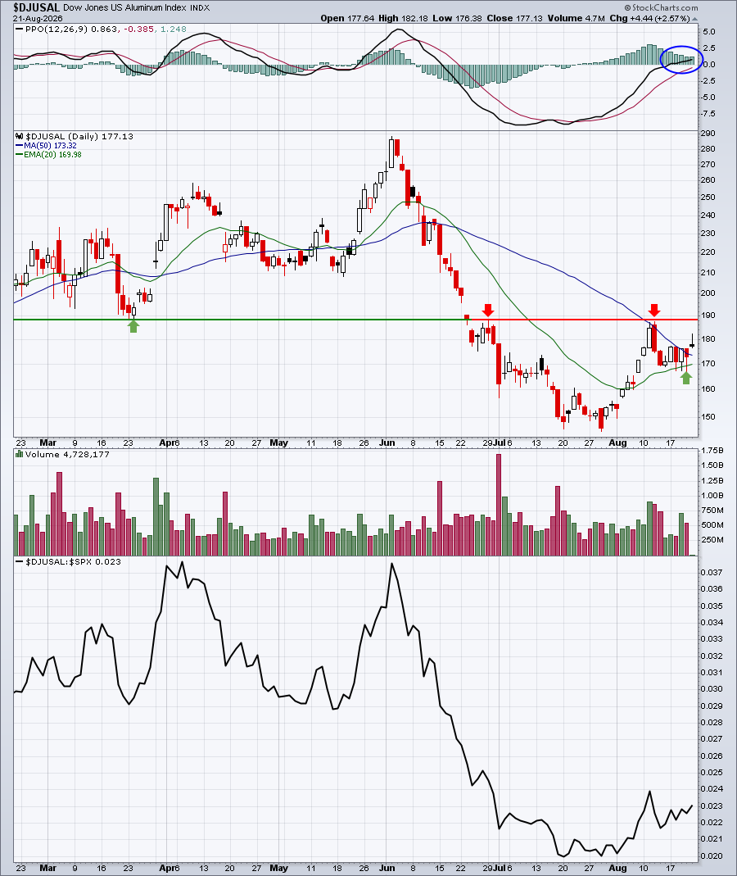Click the 1.00B volume axis label
The image size is (737, 876).
(712, 495)
